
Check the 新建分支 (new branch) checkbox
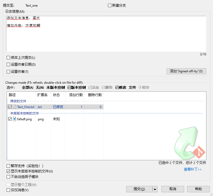tap(110, 6)
